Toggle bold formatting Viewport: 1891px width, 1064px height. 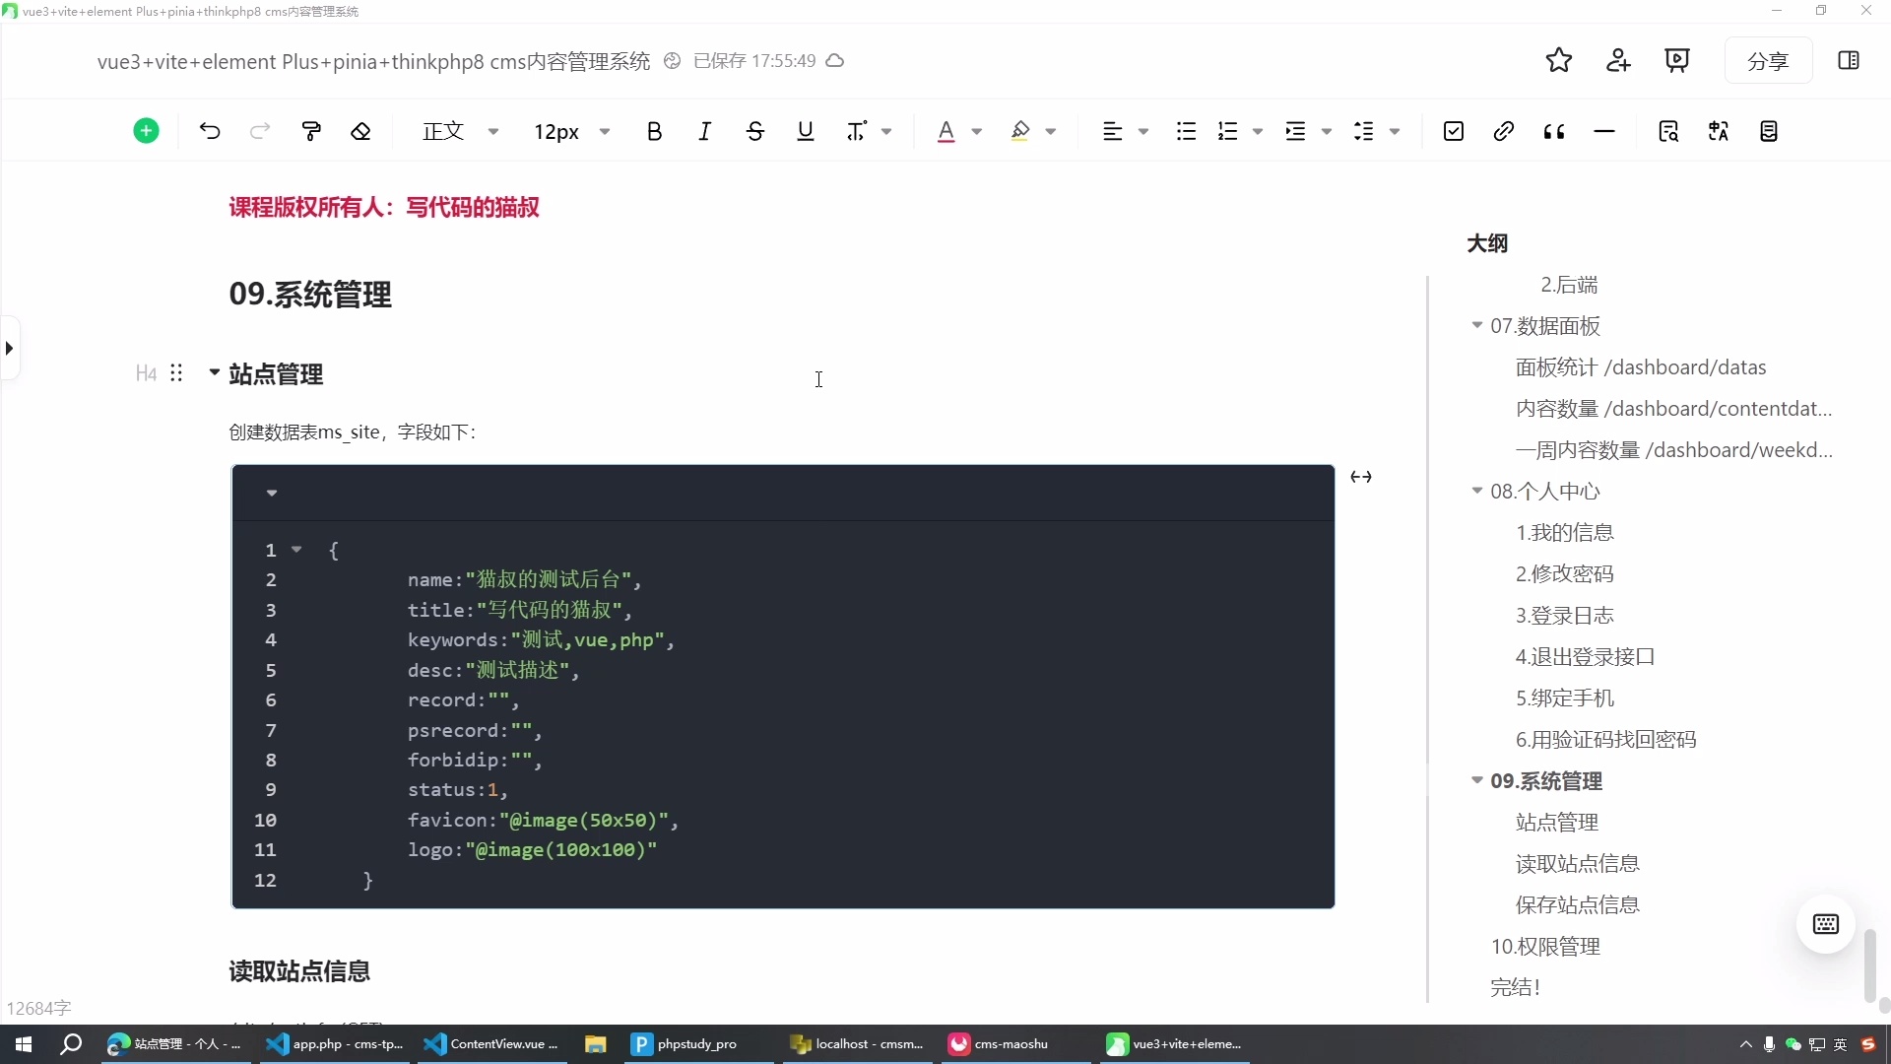click(654, 131)
